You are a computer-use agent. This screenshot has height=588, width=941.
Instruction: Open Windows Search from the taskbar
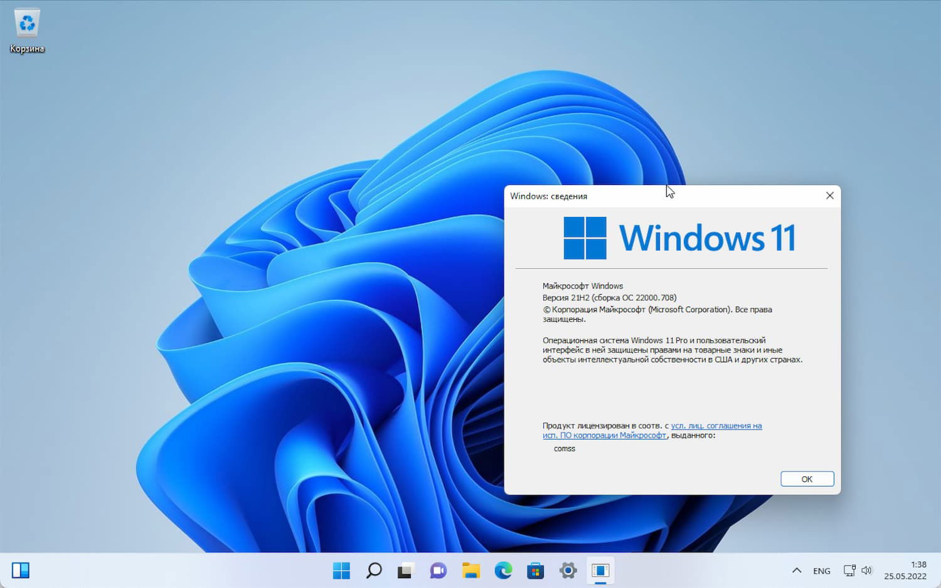click(x=373, y=570)
